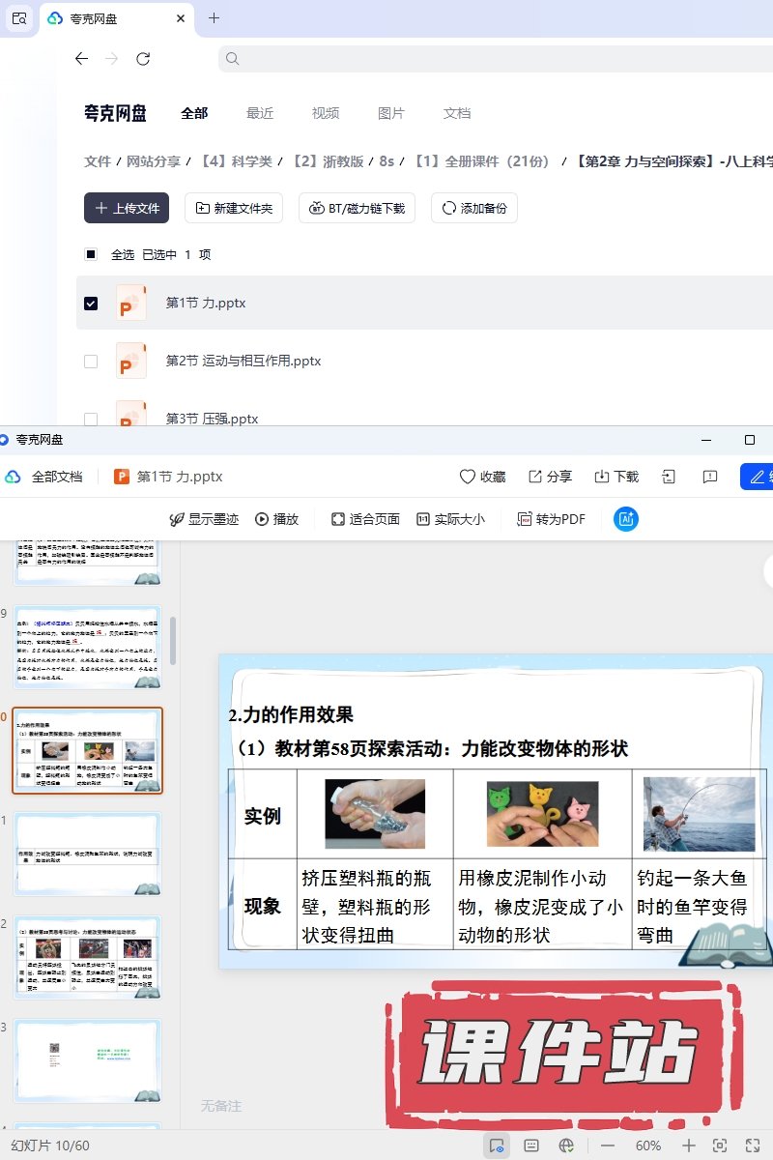Uncheck the 第1节 力.pptx checkbox
This screenshot has height=1160, width=773.
pyautogui.click(x=91, y=303)
